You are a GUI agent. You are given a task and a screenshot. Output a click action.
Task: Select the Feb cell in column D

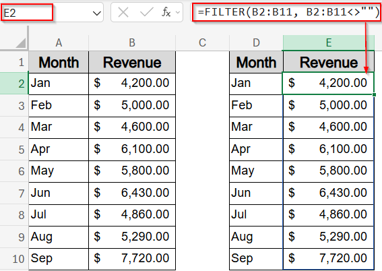pos(256,106)
